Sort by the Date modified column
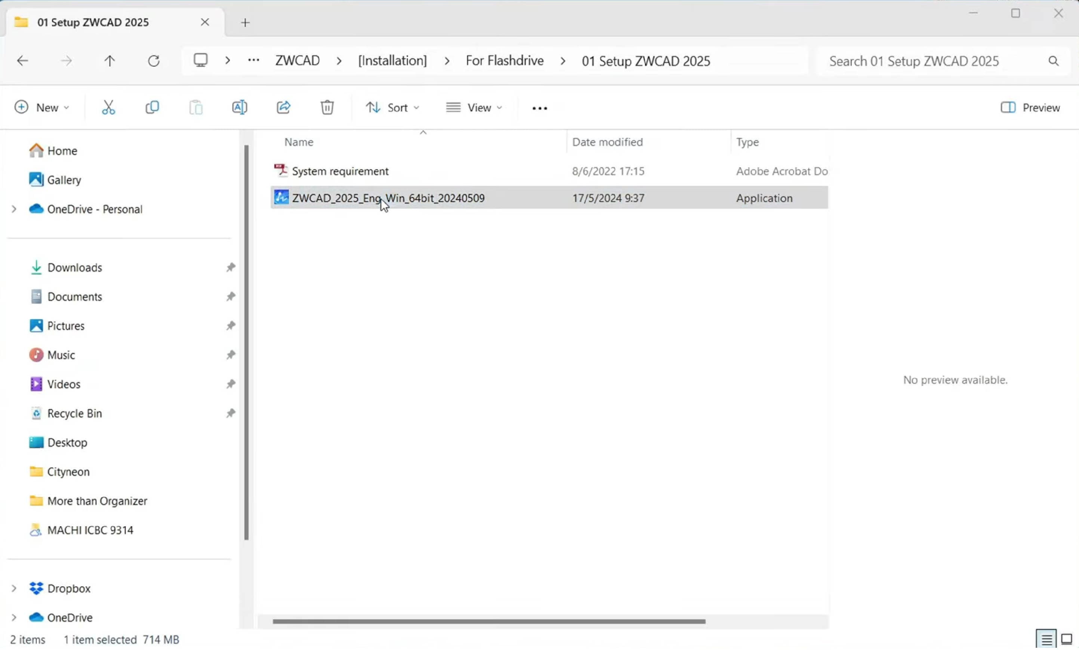Viewport: 1079px width, 650px height. coord(607,142)
